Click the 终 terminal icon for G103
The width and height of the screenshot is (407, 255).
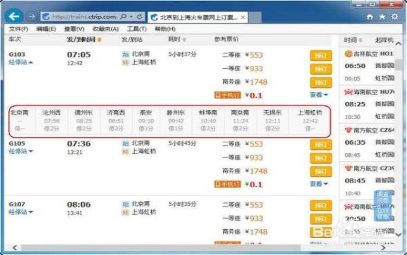tap(126, 62)
